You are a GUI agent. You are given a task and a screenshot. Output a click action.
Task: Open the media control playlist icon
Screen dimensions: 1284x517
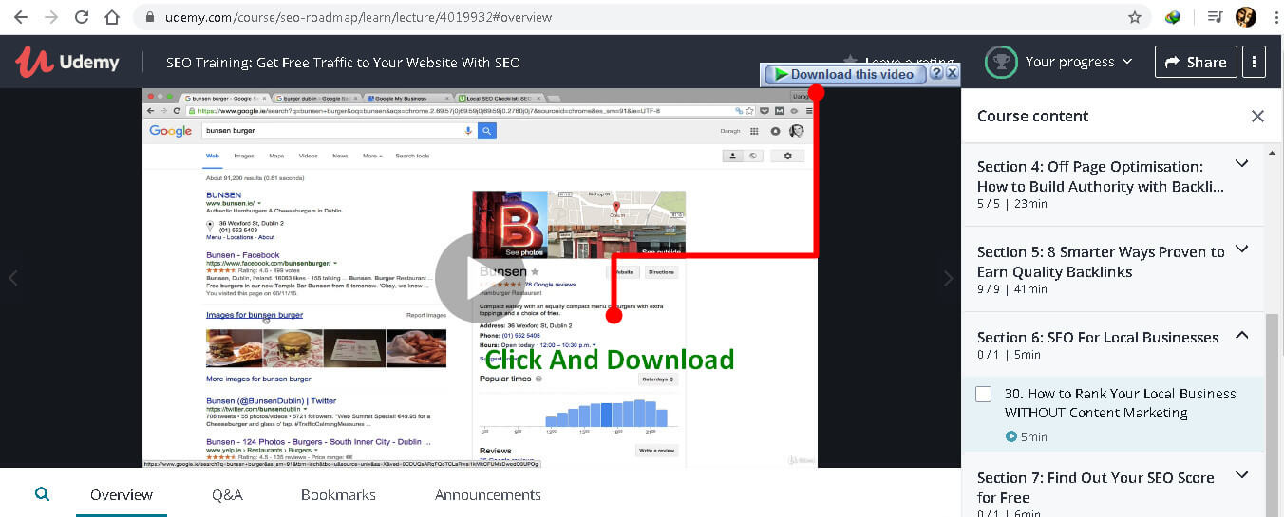[1215, 17]
